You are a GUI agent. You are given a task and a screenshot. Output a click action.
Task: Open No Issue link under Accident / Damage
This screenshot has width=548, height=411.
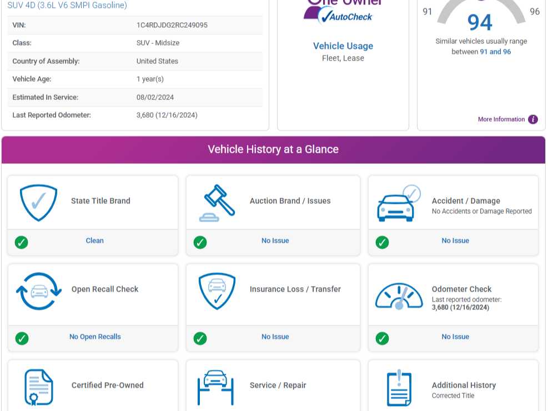[455, 241]
